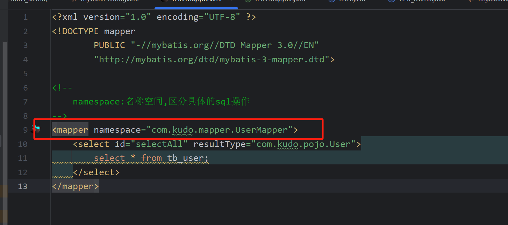Click the comment closing --> on line 8

click(x=60, y=116)
